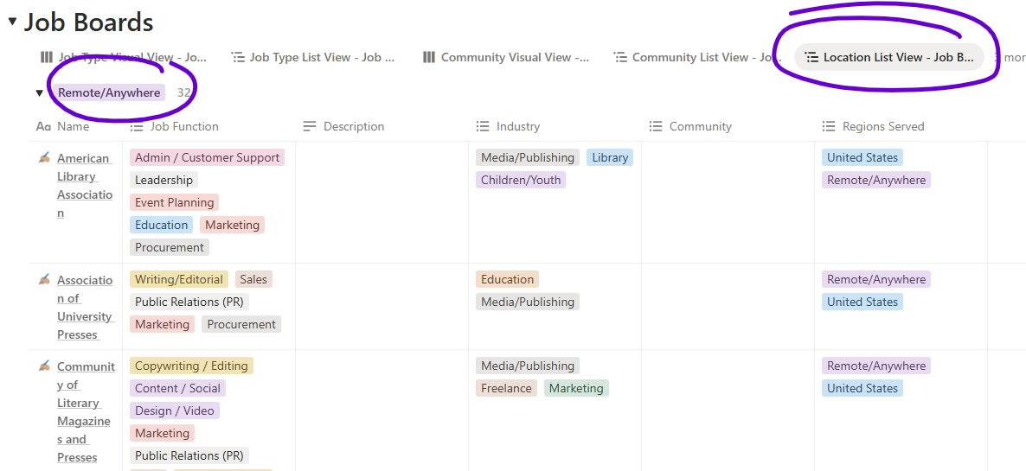Click Writing/Editorial tag

178,280
